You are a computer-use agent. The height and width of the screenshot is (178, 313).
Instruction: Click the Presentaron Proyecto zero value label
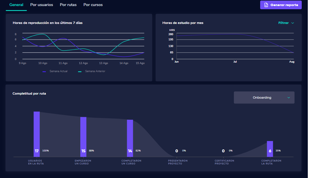click(177, 151)
